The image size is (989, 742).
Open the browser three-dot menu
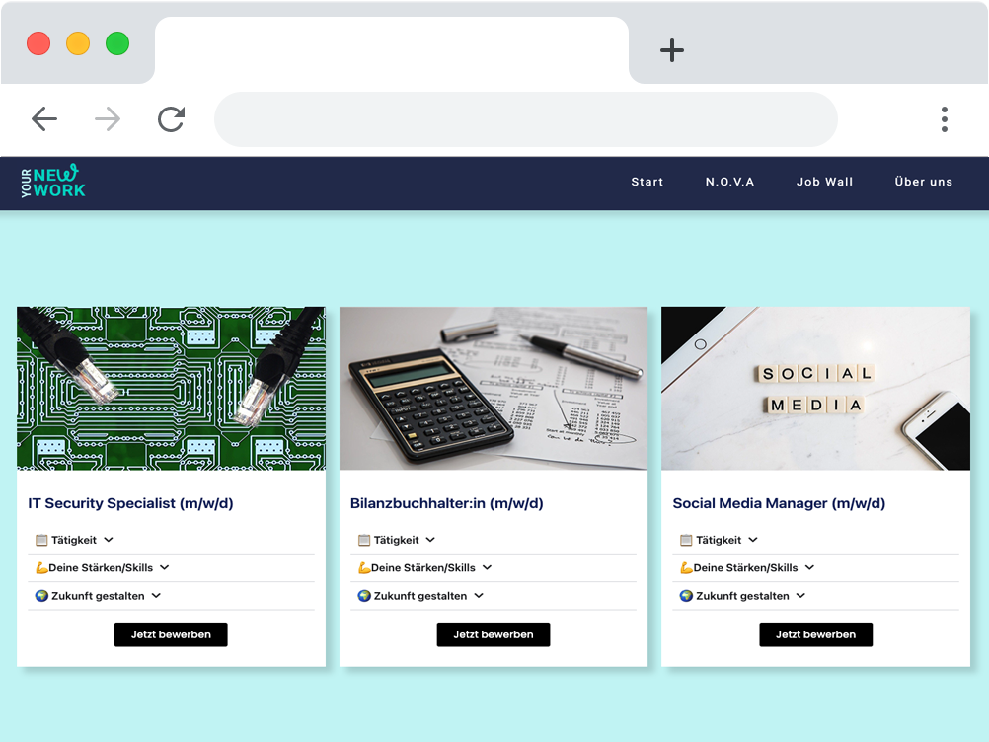944,119
